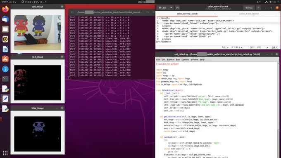Close the color_move2.launch tab
This screenshot has width=281, height=158.
[x=215, y=14]
